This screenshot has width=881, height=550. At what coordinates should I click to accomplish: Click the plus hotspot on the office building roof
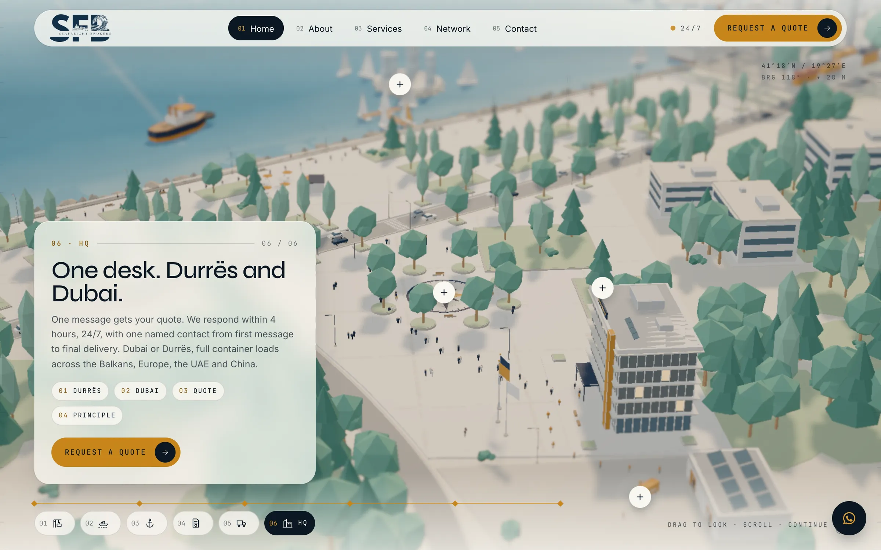pos(602,288)
